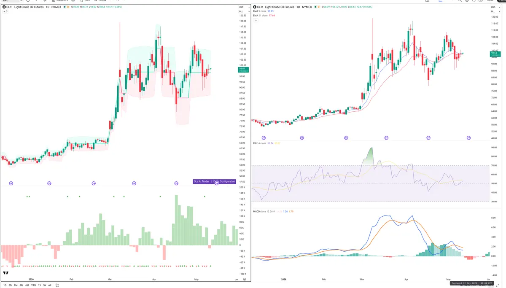The width and height of the screenshot is (506, 288).
Task: Select the 1D time range
Action: [5, 285]
